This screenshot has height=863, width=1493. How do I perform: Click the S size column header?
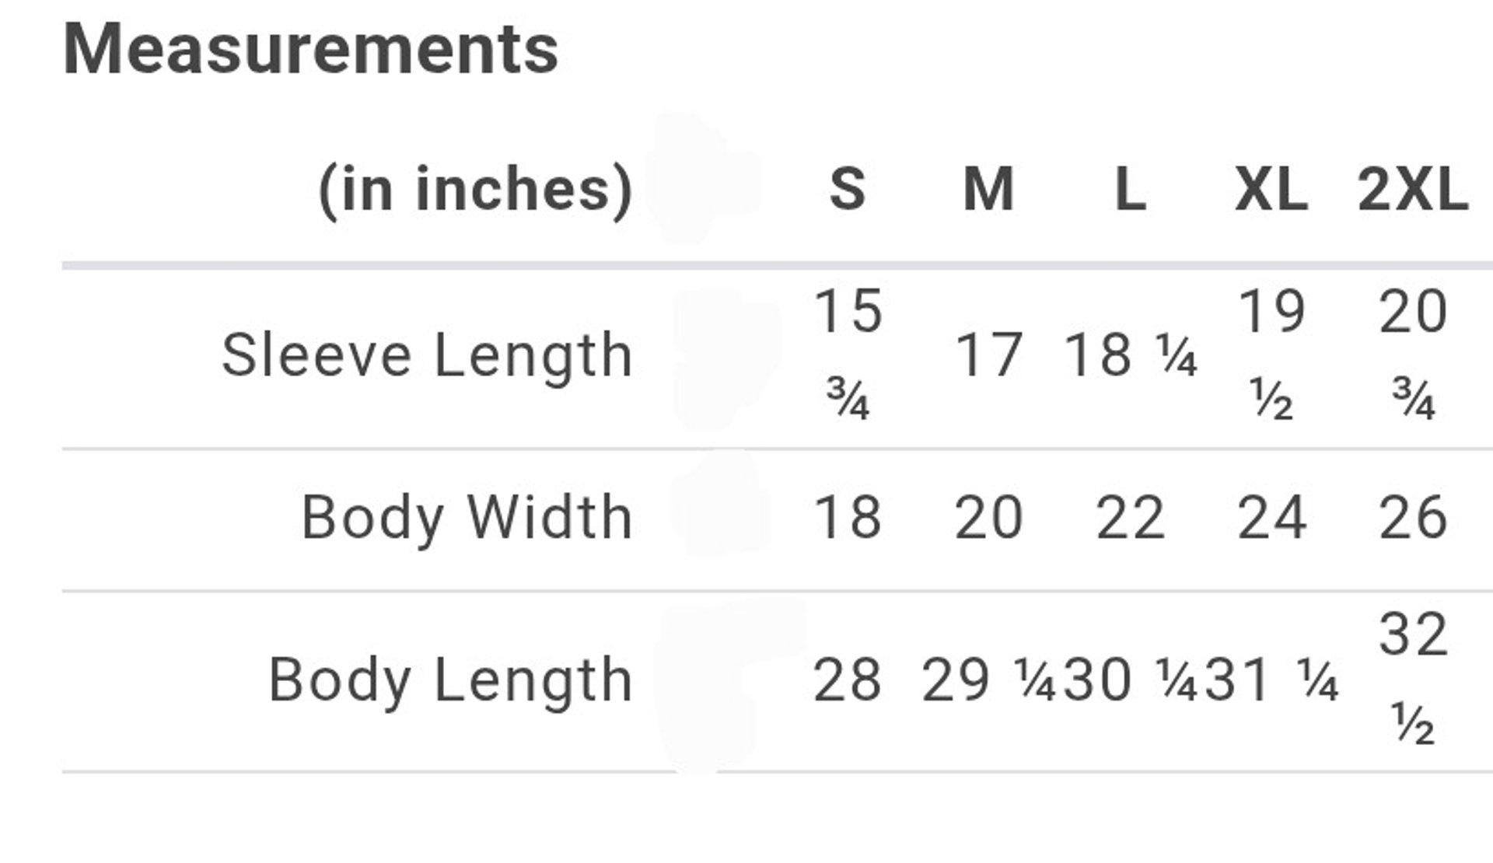pos(848,189)
